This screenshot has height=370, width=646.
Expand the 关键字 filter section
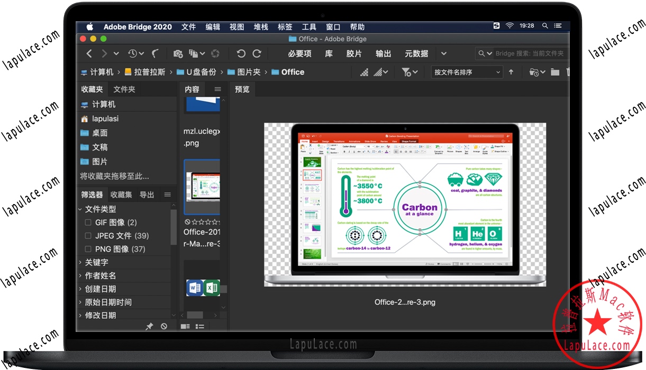(96, 262)
